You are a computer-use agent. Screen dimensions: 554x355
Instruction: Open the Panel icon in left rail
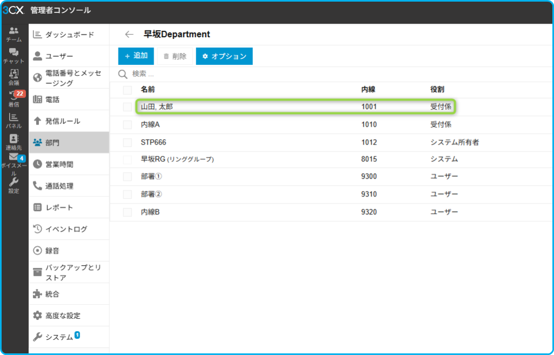click(14, 120)
